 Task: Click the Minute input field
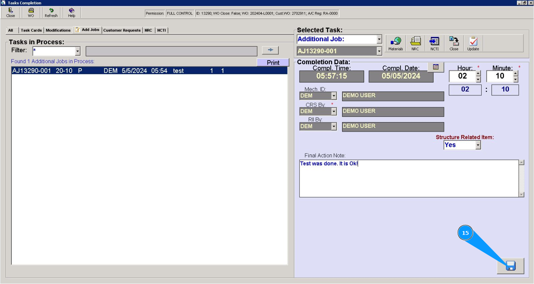coord(500,76)
